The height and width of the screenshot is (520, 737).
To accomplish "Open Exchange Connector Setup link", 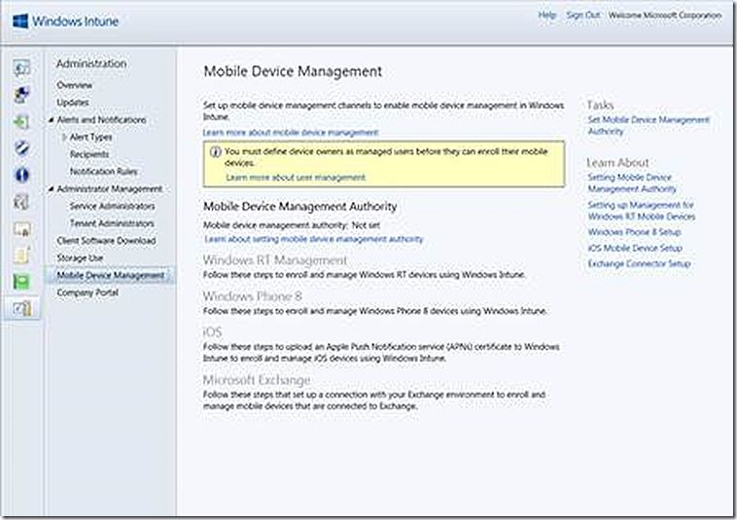I will click(639, 263).
